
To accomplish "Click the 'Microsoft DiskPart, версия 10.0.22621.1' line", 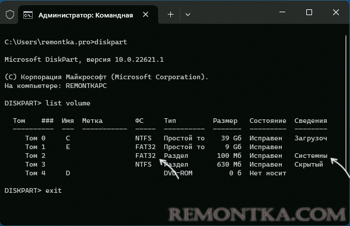I will tap(84, 59).
